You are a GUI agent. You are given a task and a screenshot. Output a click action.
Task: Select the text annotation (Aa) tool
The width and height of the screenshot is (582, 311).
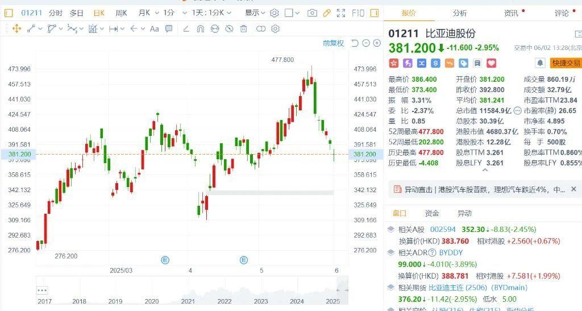point(154,28)
